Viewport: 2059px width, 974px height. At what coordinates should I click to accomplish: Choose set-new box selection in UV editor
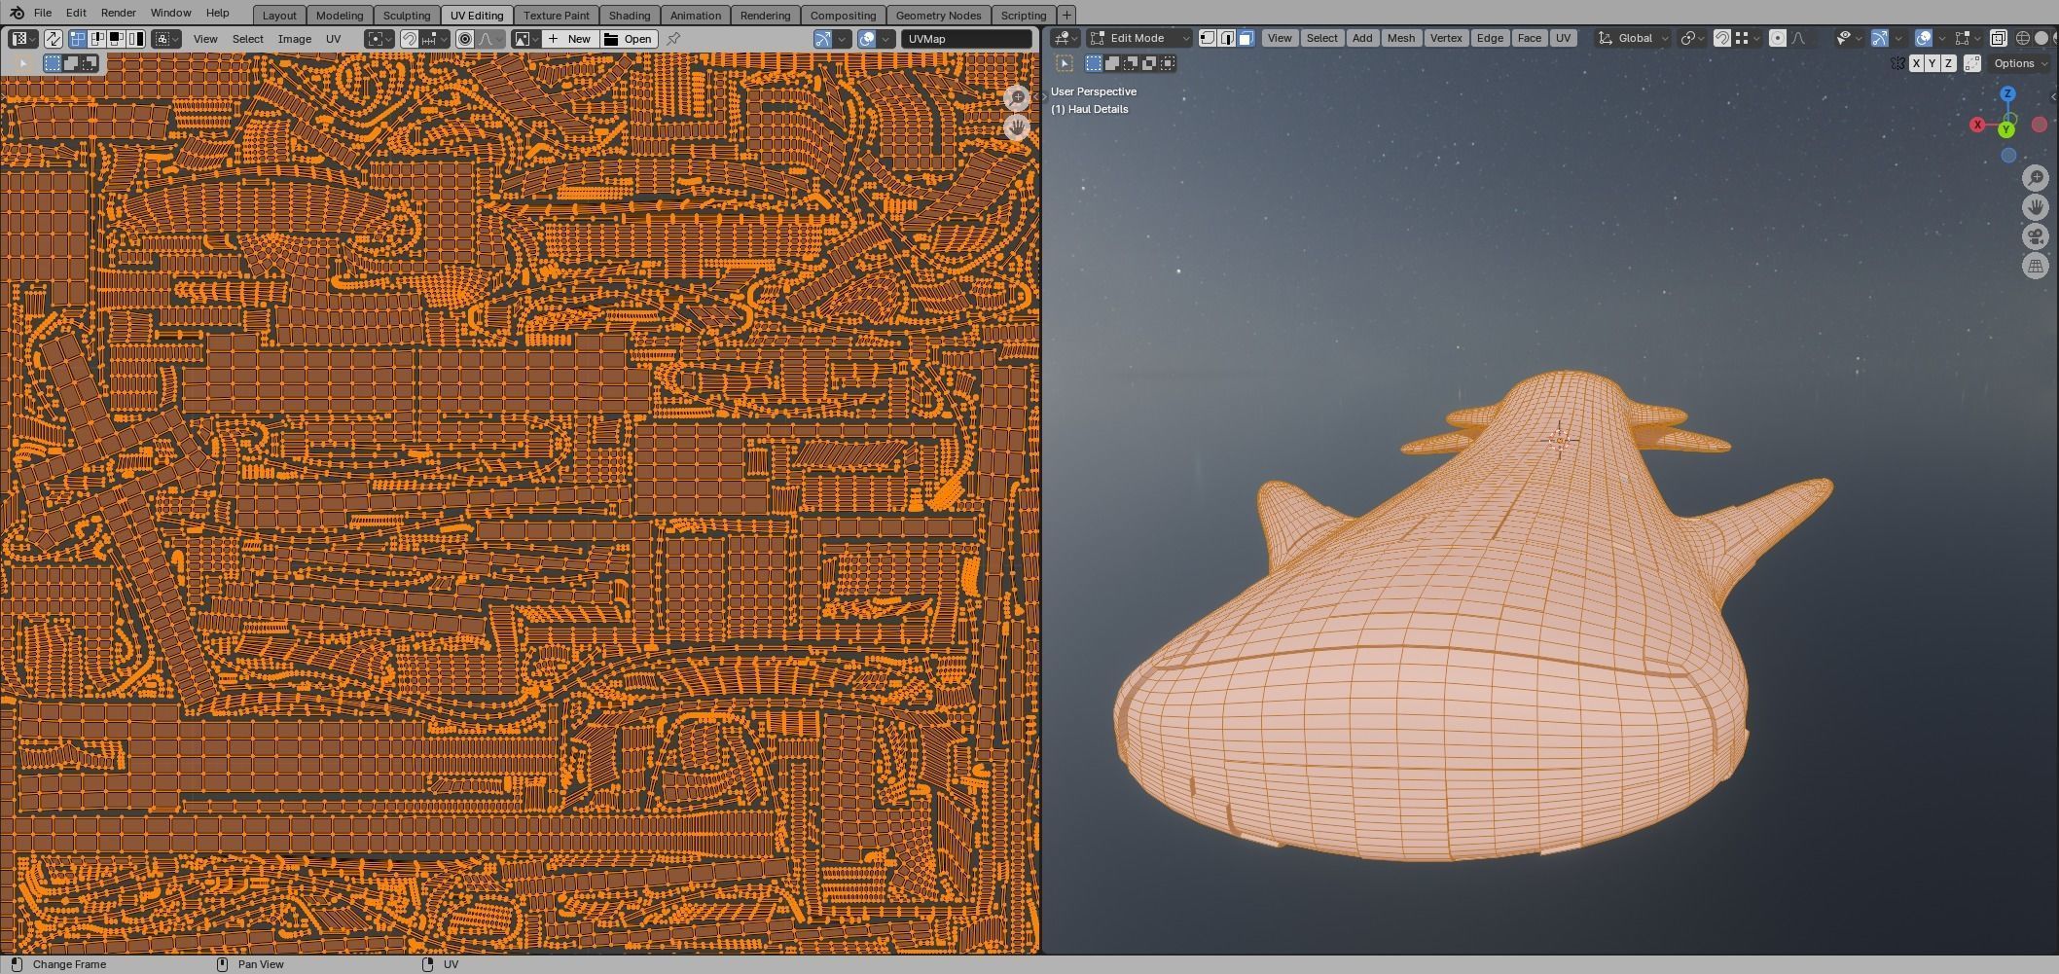53,63
